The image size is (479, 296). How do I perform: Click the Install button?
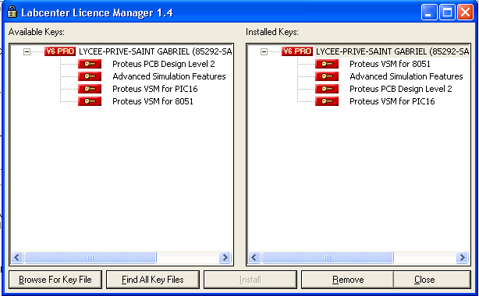point(250,280)
